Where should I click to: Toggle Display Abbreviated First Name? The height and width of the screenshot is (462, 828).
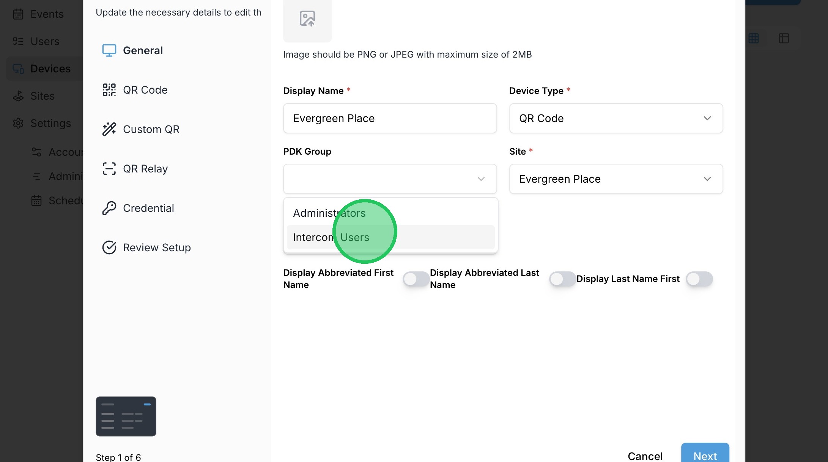416,279
